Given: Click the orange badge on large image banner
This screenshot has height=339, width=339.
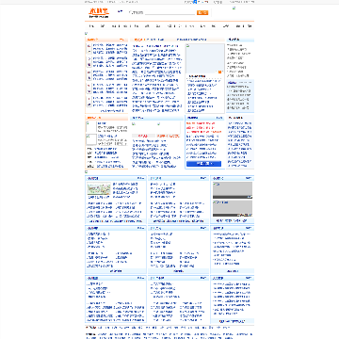Looking at the screenshot, I should pyautogui.click(x=219, y=73).
